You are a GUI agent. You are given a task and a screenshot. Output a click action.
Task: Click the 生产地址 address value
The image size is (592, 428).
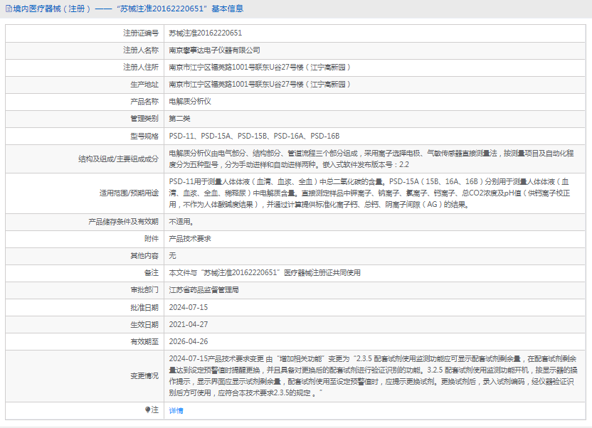click(260, 85)
